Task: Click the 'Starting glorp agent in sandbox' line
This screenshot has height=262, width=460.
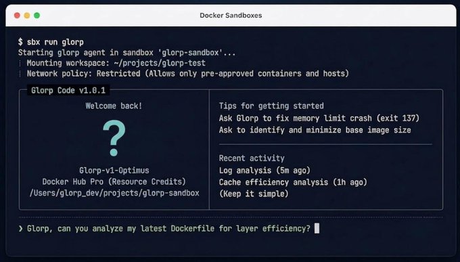Action: (x=127, y=53)
